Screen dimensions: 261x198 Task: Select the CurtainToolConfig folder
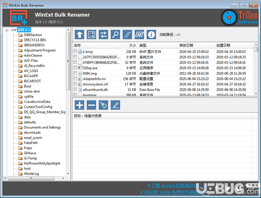coord(38,107)
